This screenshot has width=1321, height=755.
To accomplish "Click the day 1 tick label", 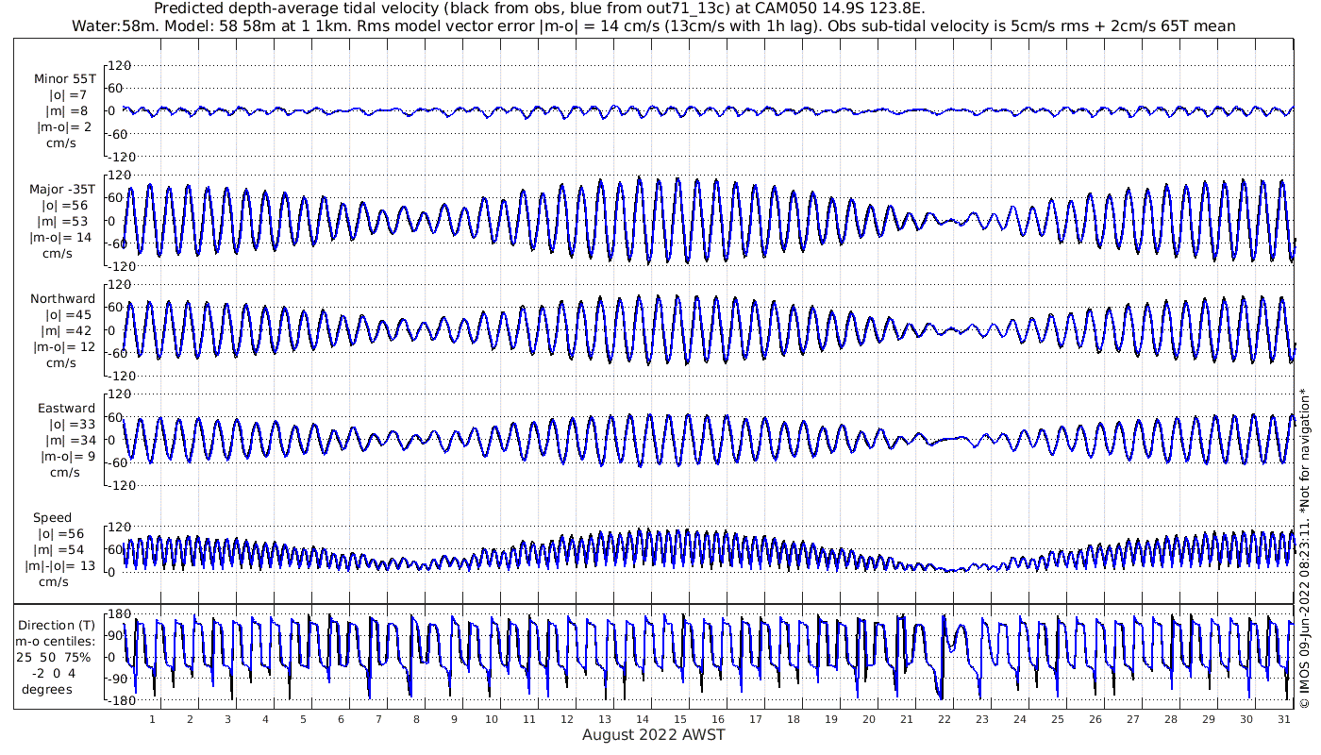I will (x=153, y=718).
